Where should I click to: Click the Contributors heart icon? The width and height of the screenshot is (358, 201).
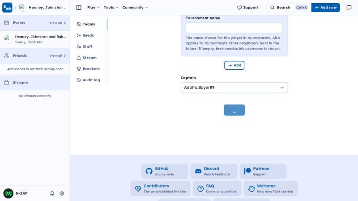[138, 188]
